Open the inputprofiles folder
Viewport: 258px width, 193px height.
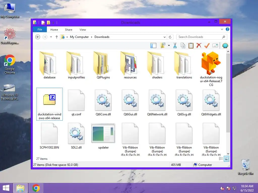tap(76, 65)
